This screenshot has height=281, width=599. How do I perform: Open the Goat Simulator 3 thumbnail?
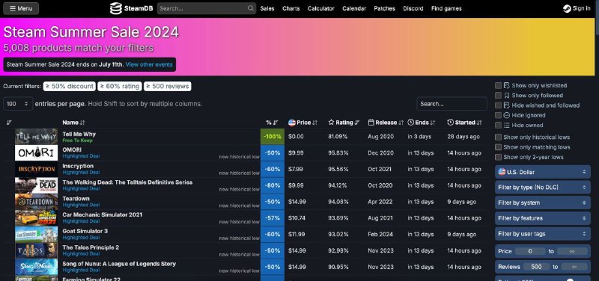click(x=36, y=234)
